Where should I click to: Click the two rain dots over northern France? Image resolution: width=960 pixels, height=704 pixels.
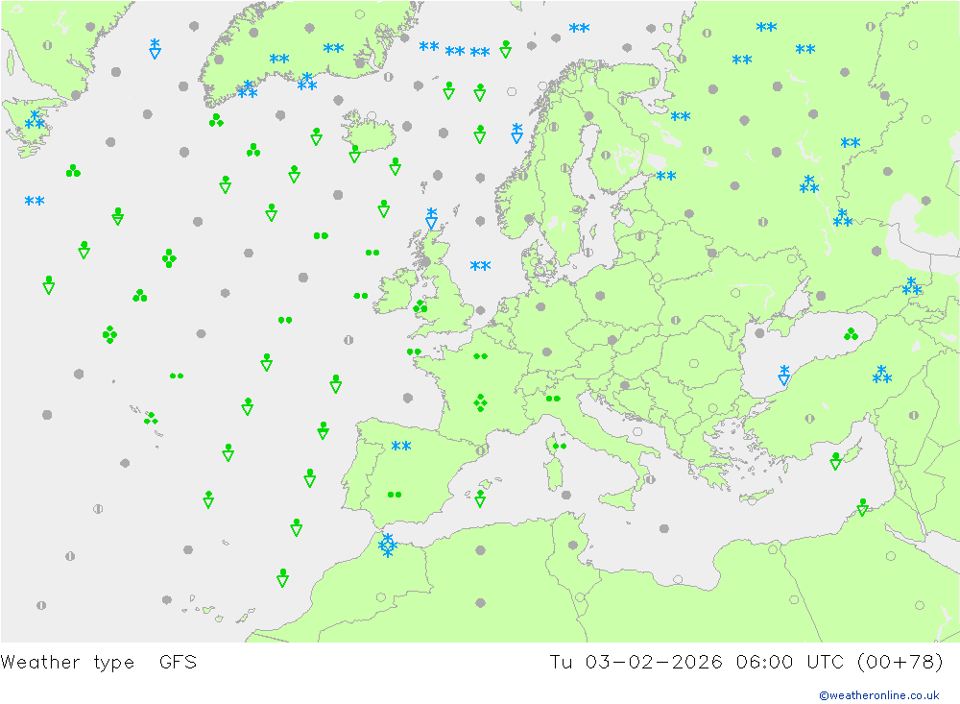click(x=481, y=356)
